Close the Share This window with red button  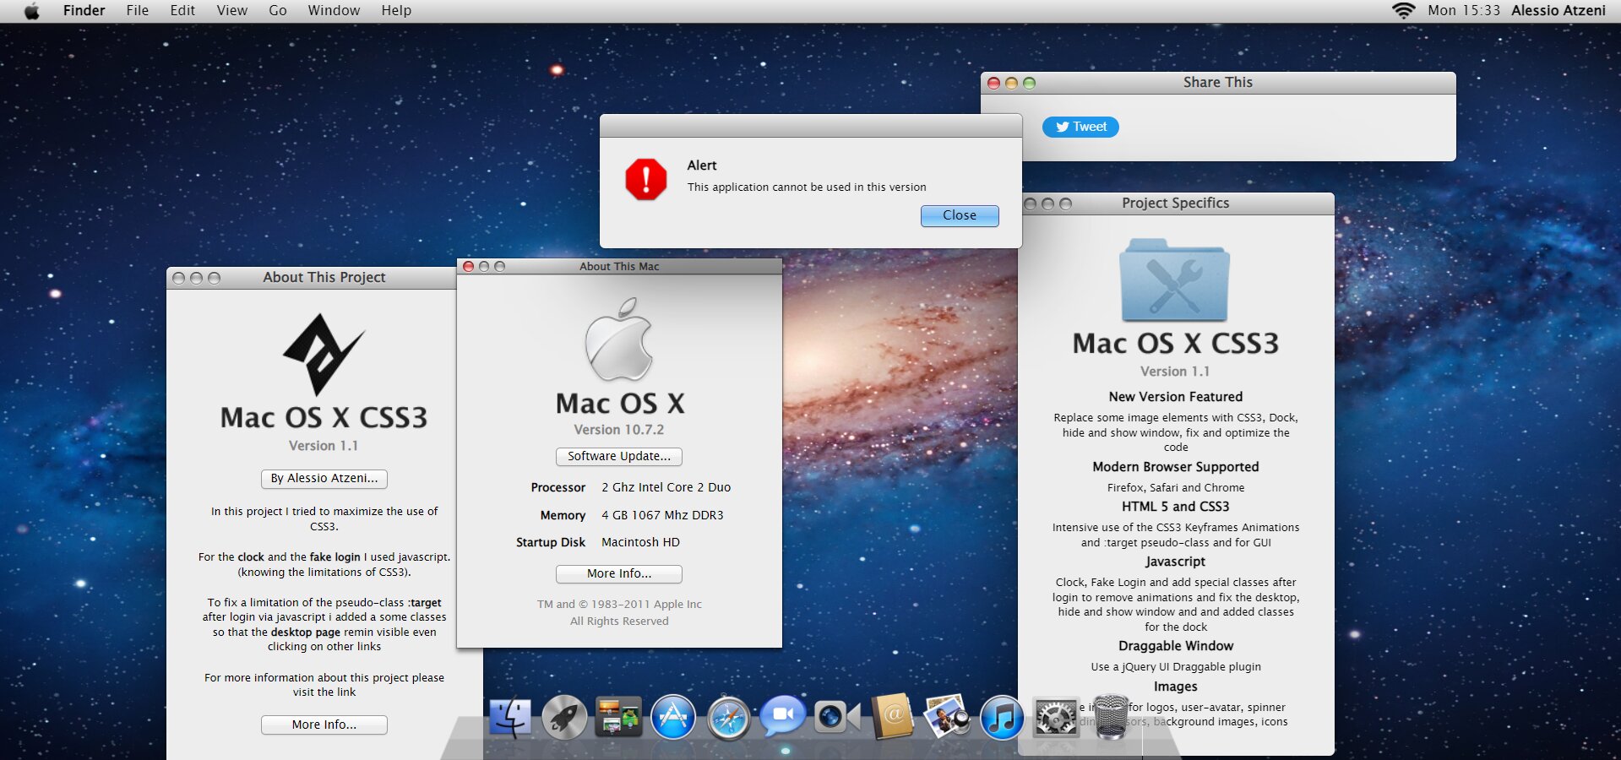coord(994,83)
